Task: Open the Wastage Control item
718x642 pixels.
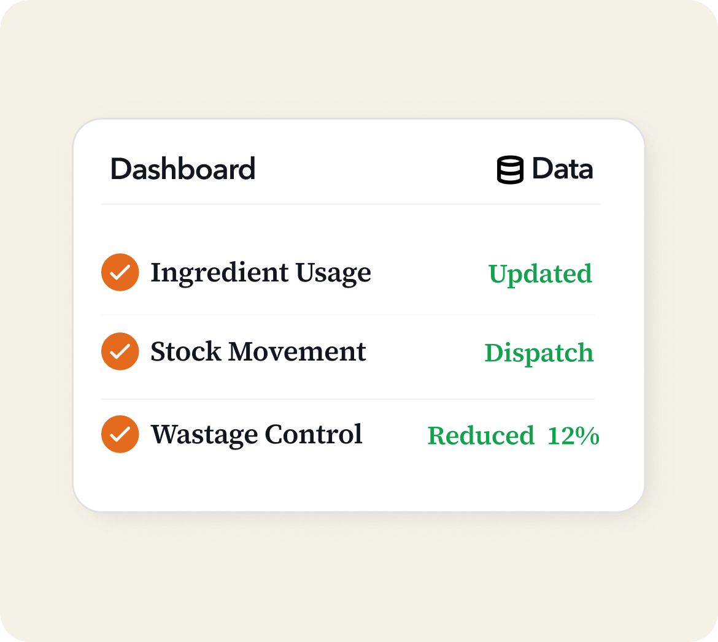Action: [257, 435]
